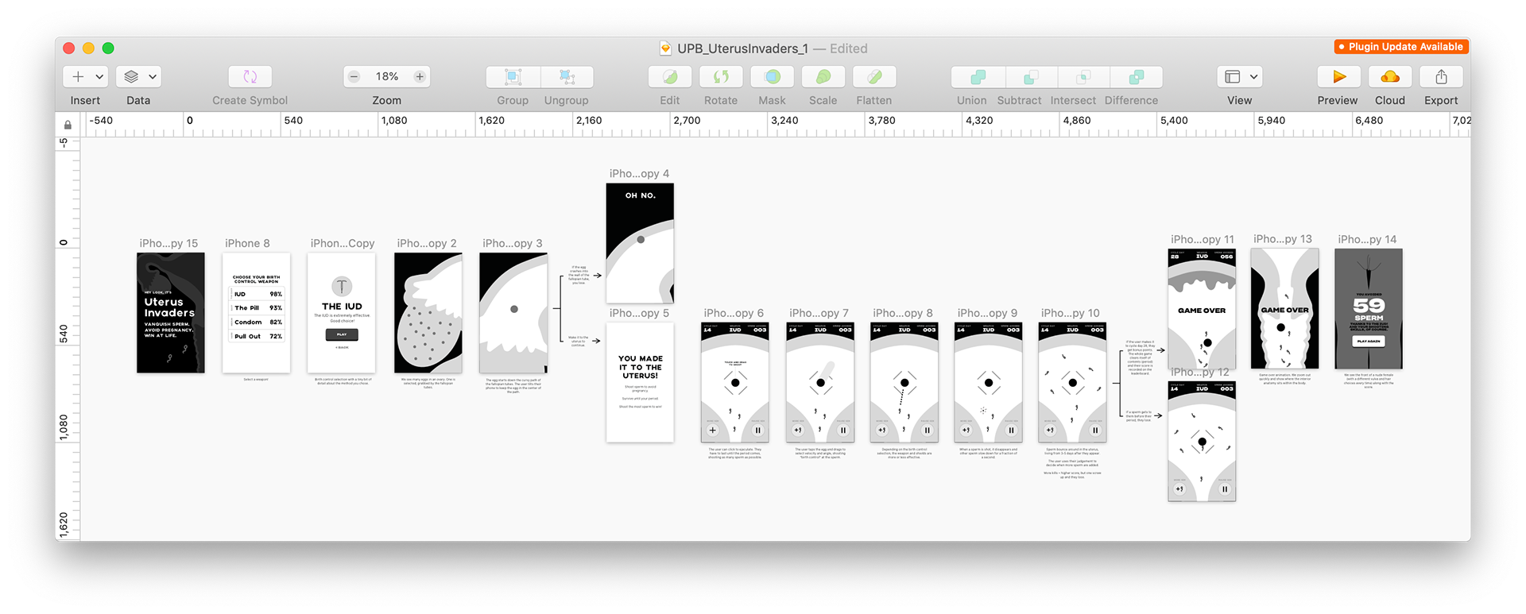
Task: Click the Cloud upload icon
Action: point(1390,77)
